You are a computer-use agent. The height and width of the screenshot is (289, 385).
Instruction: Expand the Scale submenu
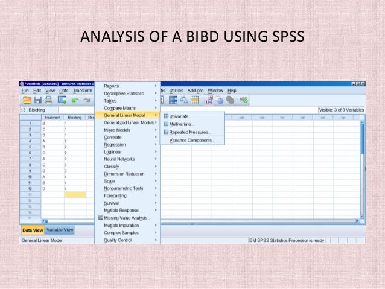(127, 181)
